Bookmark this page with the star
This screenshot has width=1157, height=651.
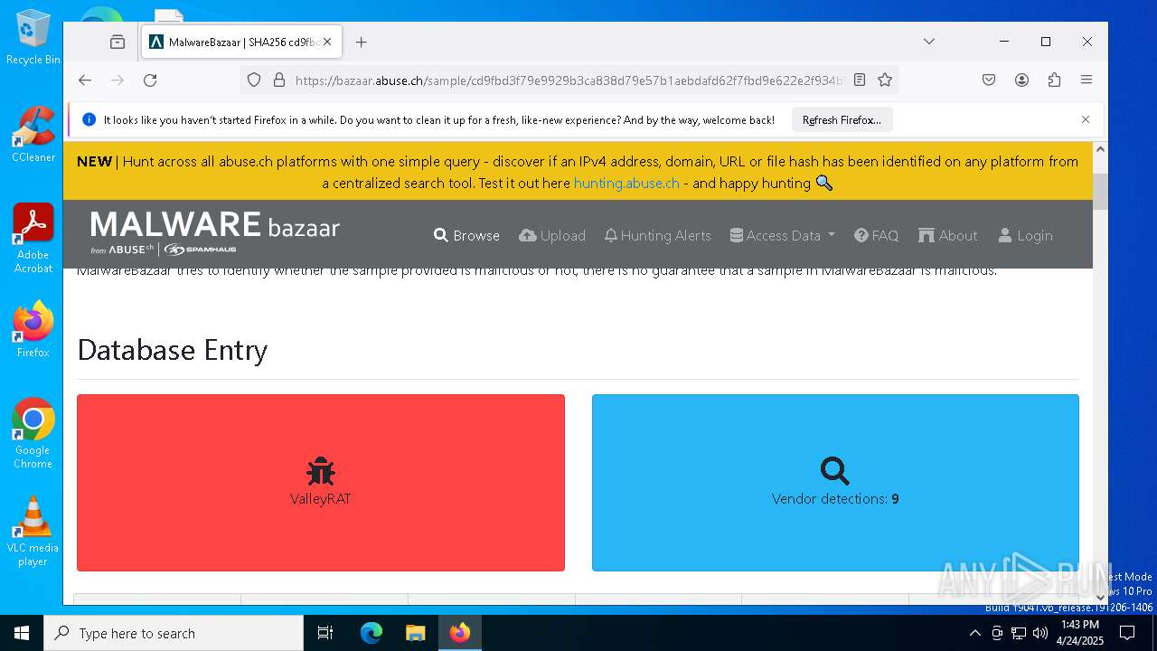tap(885, 80)
